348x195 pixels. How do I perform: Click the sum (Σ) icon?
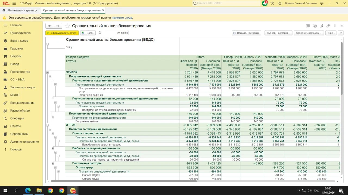coord(100,32)
